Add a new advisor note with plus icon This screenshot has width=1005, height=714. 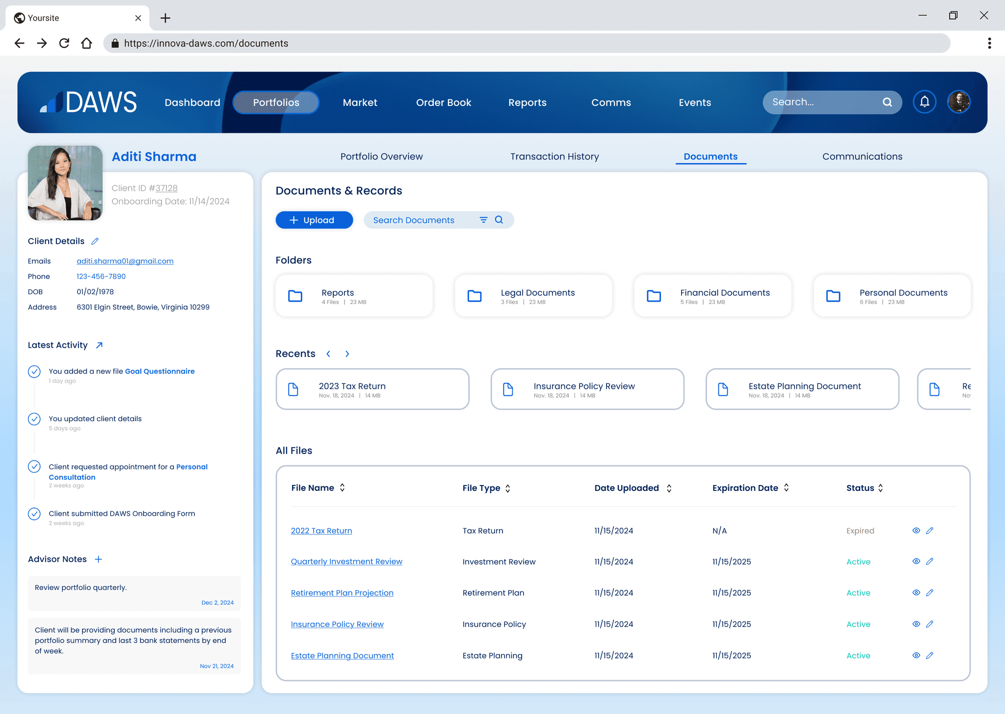98,559
